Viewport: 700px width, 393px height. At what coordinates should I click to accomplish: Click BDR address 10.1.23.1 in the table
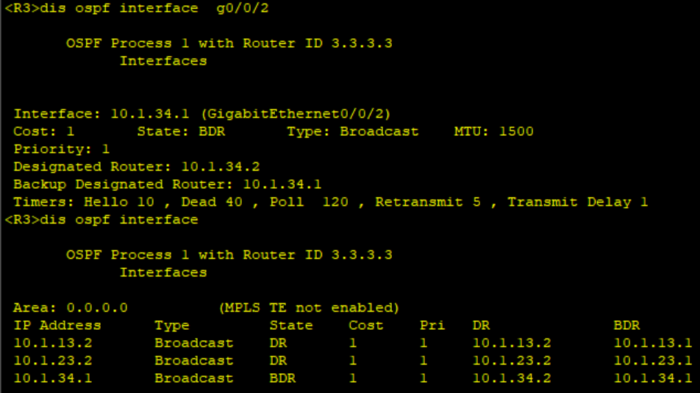pyautogui.click(x=652, y=361)
